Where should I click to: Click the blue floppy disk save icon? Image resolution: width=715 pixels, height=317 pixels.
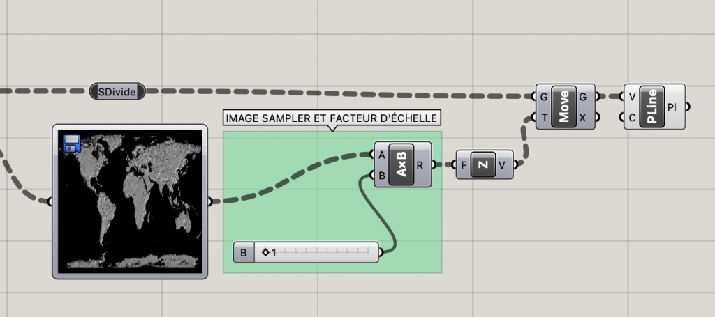click(72, 144)
